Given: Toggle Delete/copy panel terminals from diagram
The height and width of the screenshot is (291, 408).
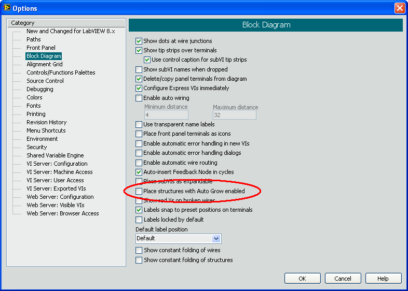Looking at the screenshot, I should pyautogui.click(x=139, y=79).
